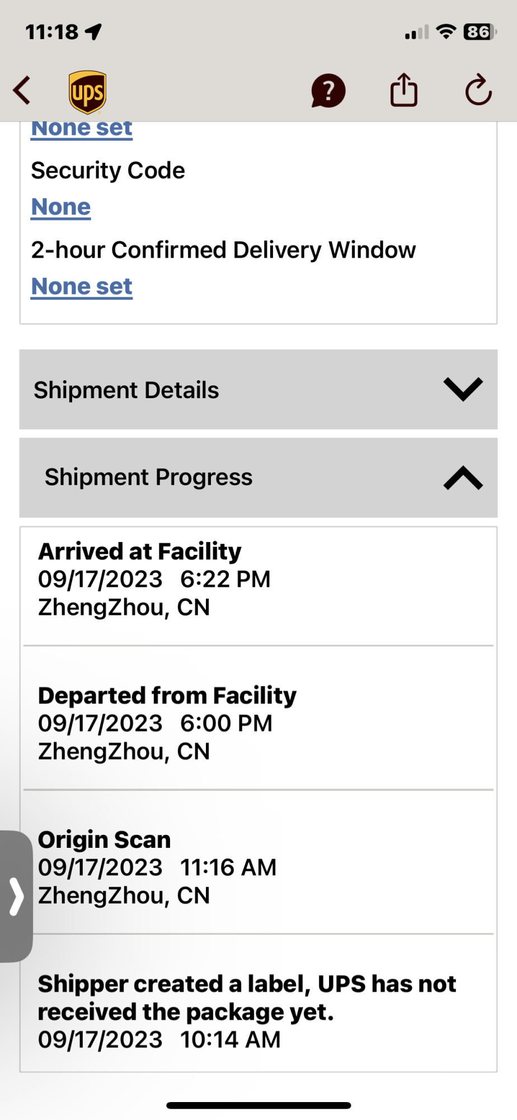Viewport: 517px width, 1120px height.
Task: Open the help chat question icon
Action: (x=328, y=91)
